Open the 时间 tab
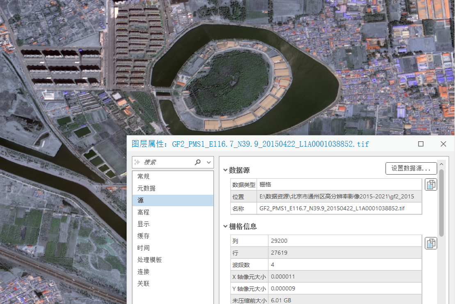455x304 pixels. click(x=173, y=248)
